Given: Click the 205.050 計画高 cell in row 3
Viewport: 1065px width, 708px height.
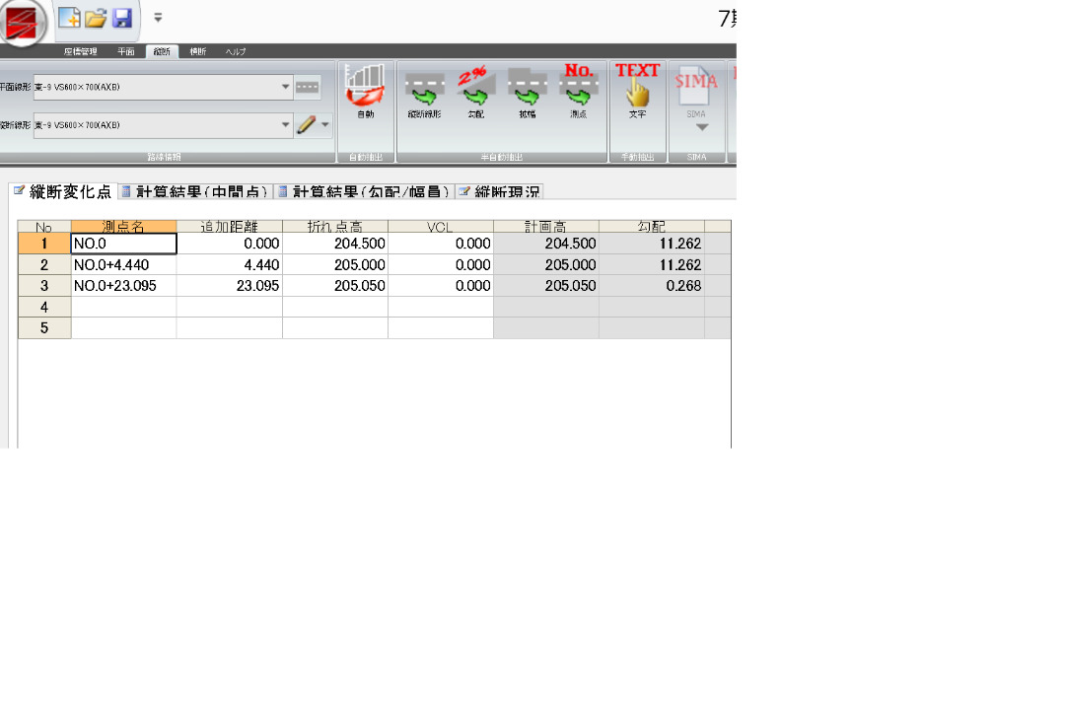Looking at the screenshot, I should [x=546, y=285].
